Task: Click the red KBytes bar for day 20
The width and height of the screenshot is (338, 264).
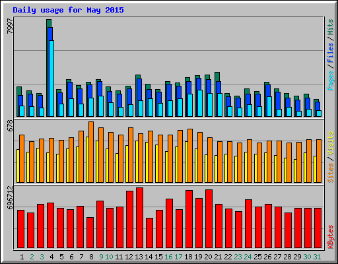Action: coord(209,219)
